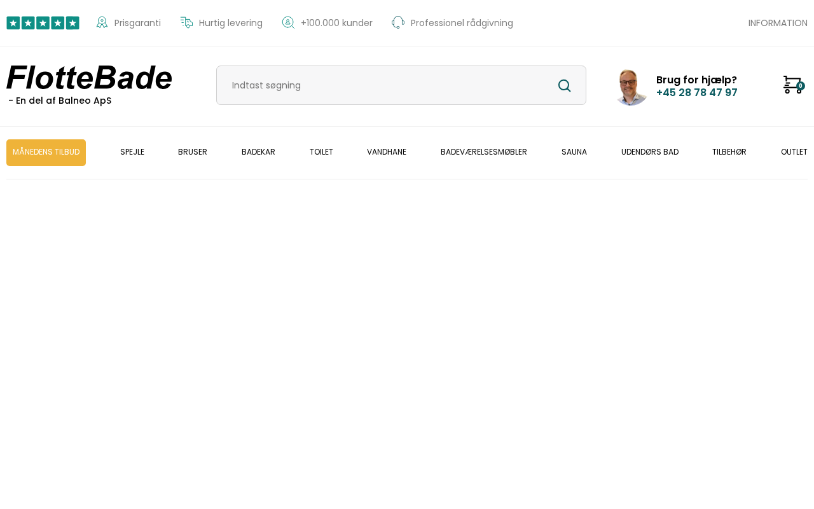The height and width of the screenshot is (509, 814).
Task: Click the Hurtig levering truck icon
Action: click(x=186, y=23)
